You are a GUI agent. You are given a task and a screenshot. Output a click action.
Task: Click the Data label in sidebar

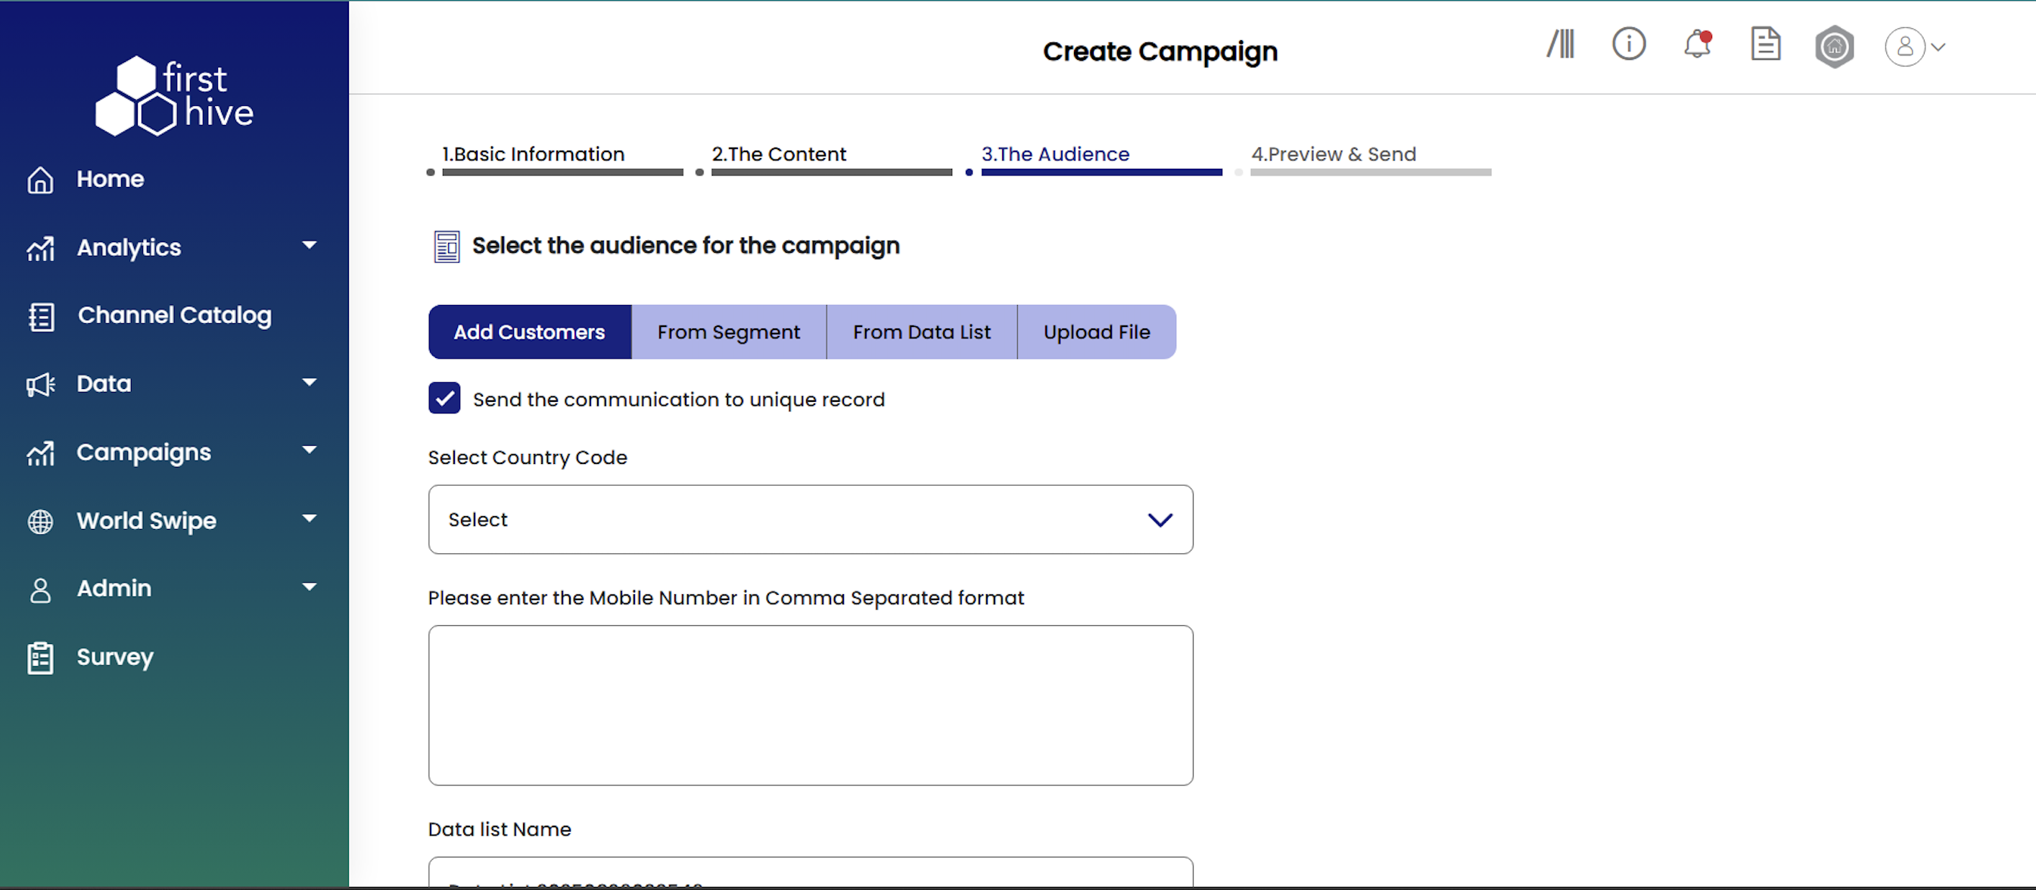coord(104,384)
